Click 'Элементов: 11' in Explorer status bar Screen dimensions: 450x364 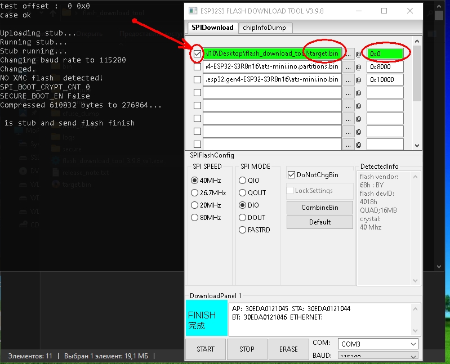[x=30, y=356]
